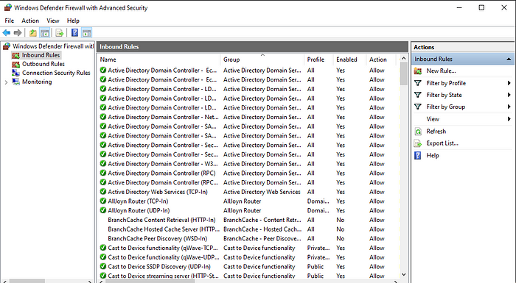The width and height of the screenshot is (516, 283).
Task: Open Filter by State submenu arrow
Action: [509, 95]
